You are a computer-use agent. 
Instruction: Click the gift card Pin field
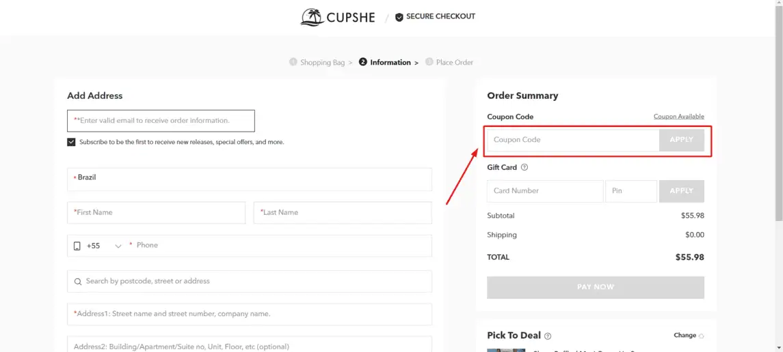[x=631, y=191]
